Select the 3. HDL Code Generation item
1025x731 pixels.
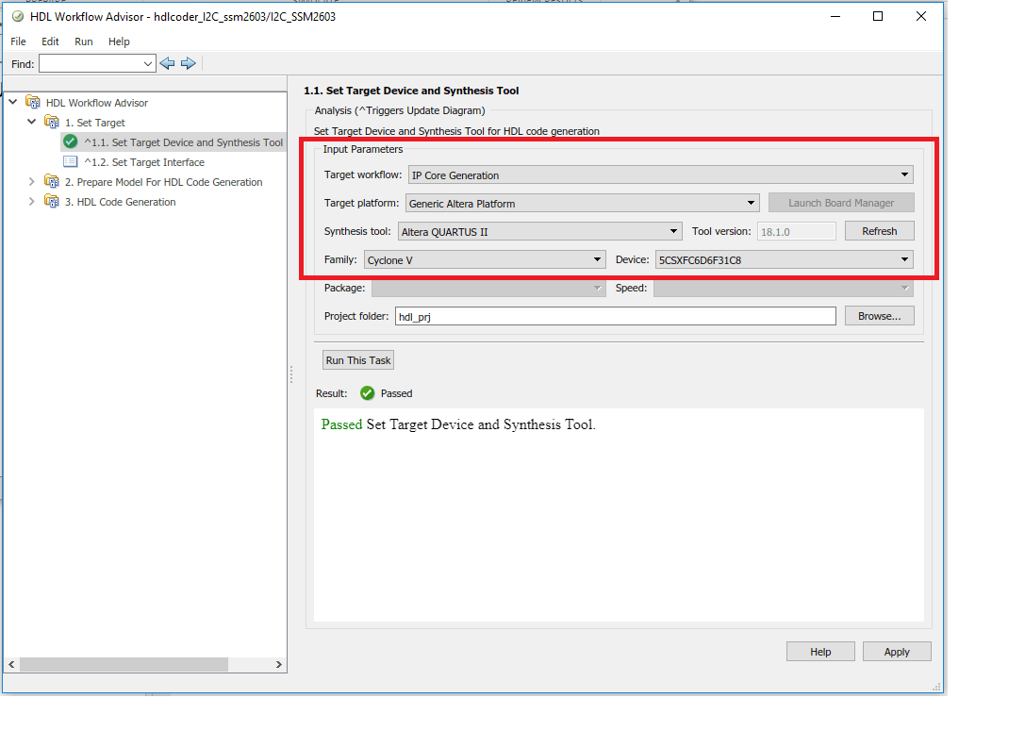click(121, 202)
